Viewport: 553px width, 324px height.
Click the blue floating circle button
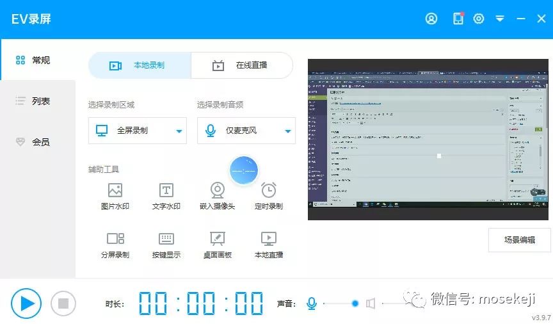(x=244, y=170)
